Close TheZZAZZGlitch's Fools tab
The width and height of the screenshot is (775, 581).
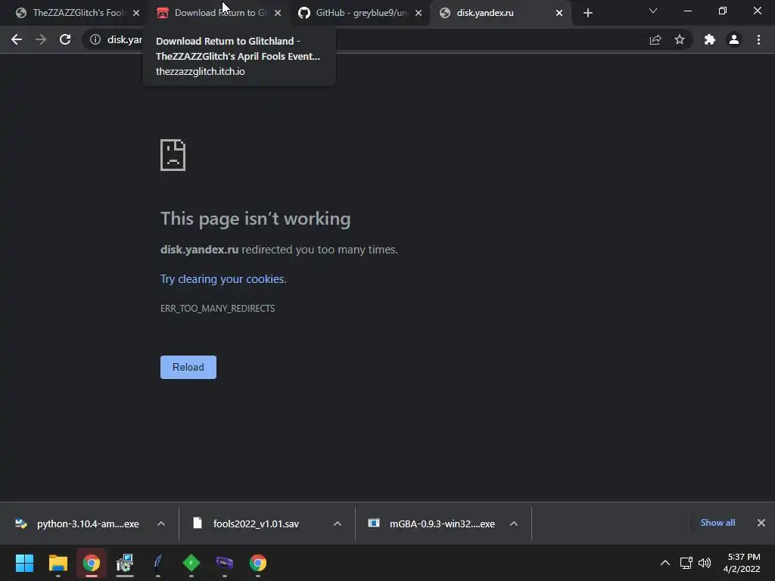tap(136, 13)
